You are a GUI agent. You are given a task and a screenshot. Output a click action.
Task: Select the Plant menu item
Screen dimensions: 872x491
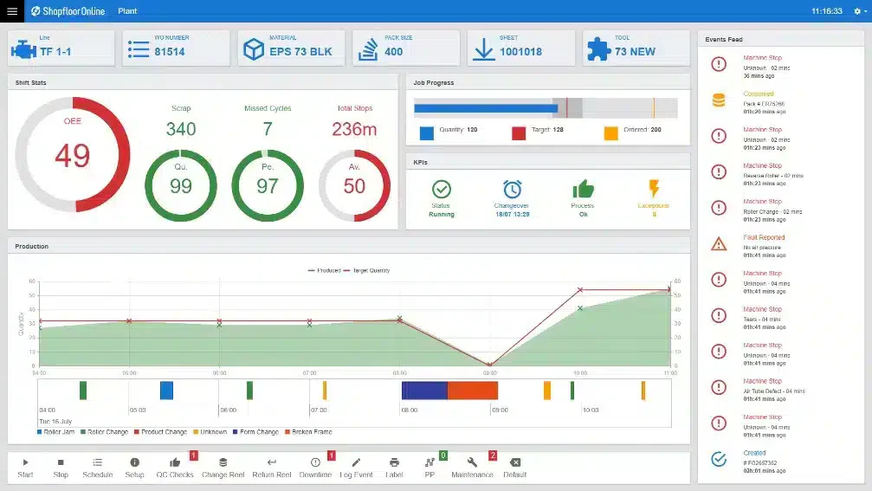(127, 11)
